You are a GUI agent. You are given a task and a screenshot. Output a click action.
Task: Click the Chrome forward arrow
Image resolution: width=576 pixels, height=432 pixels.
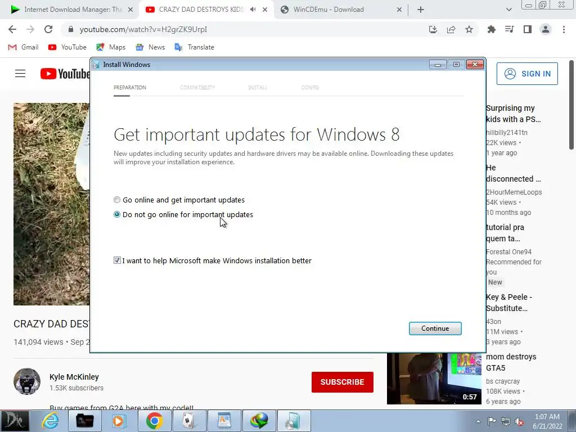point(30,29)
